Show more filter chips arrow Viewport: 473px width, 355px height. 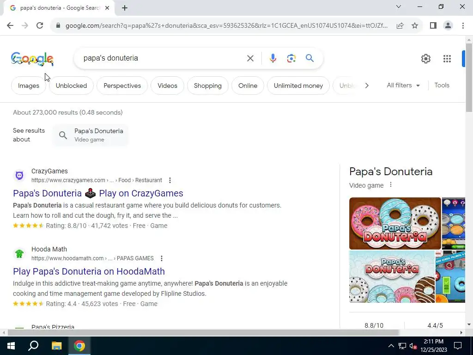point(366,86)
